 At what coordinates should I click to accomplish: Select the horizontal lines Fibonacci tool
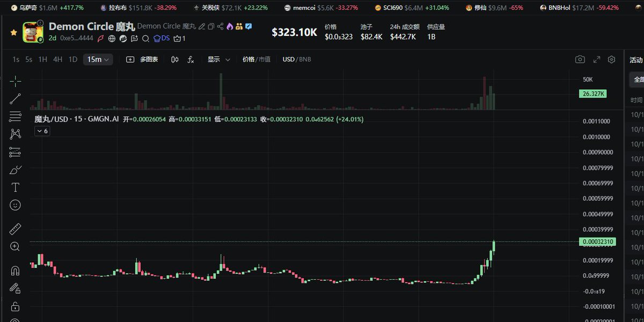coord(15,116)
